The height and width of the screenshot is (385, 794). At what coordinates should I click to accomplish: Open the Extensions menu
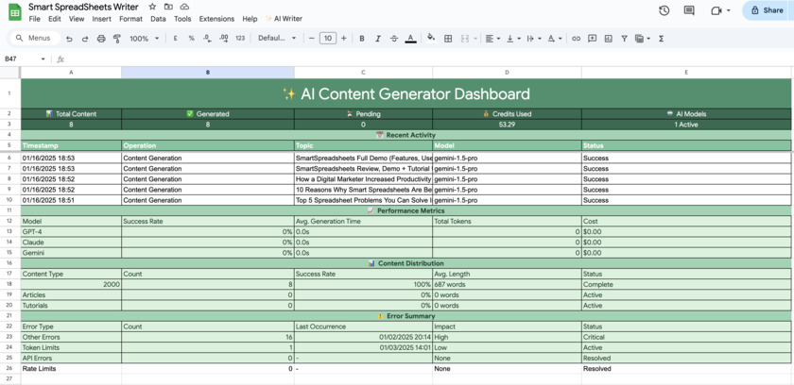pos(216,19)
